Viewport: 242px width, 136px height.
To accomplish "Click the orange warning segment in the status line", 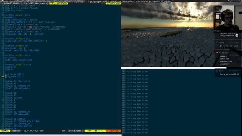I will 113,131.
